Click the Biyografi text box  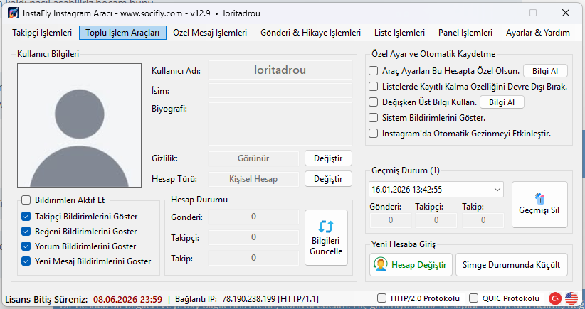[280, 124]
